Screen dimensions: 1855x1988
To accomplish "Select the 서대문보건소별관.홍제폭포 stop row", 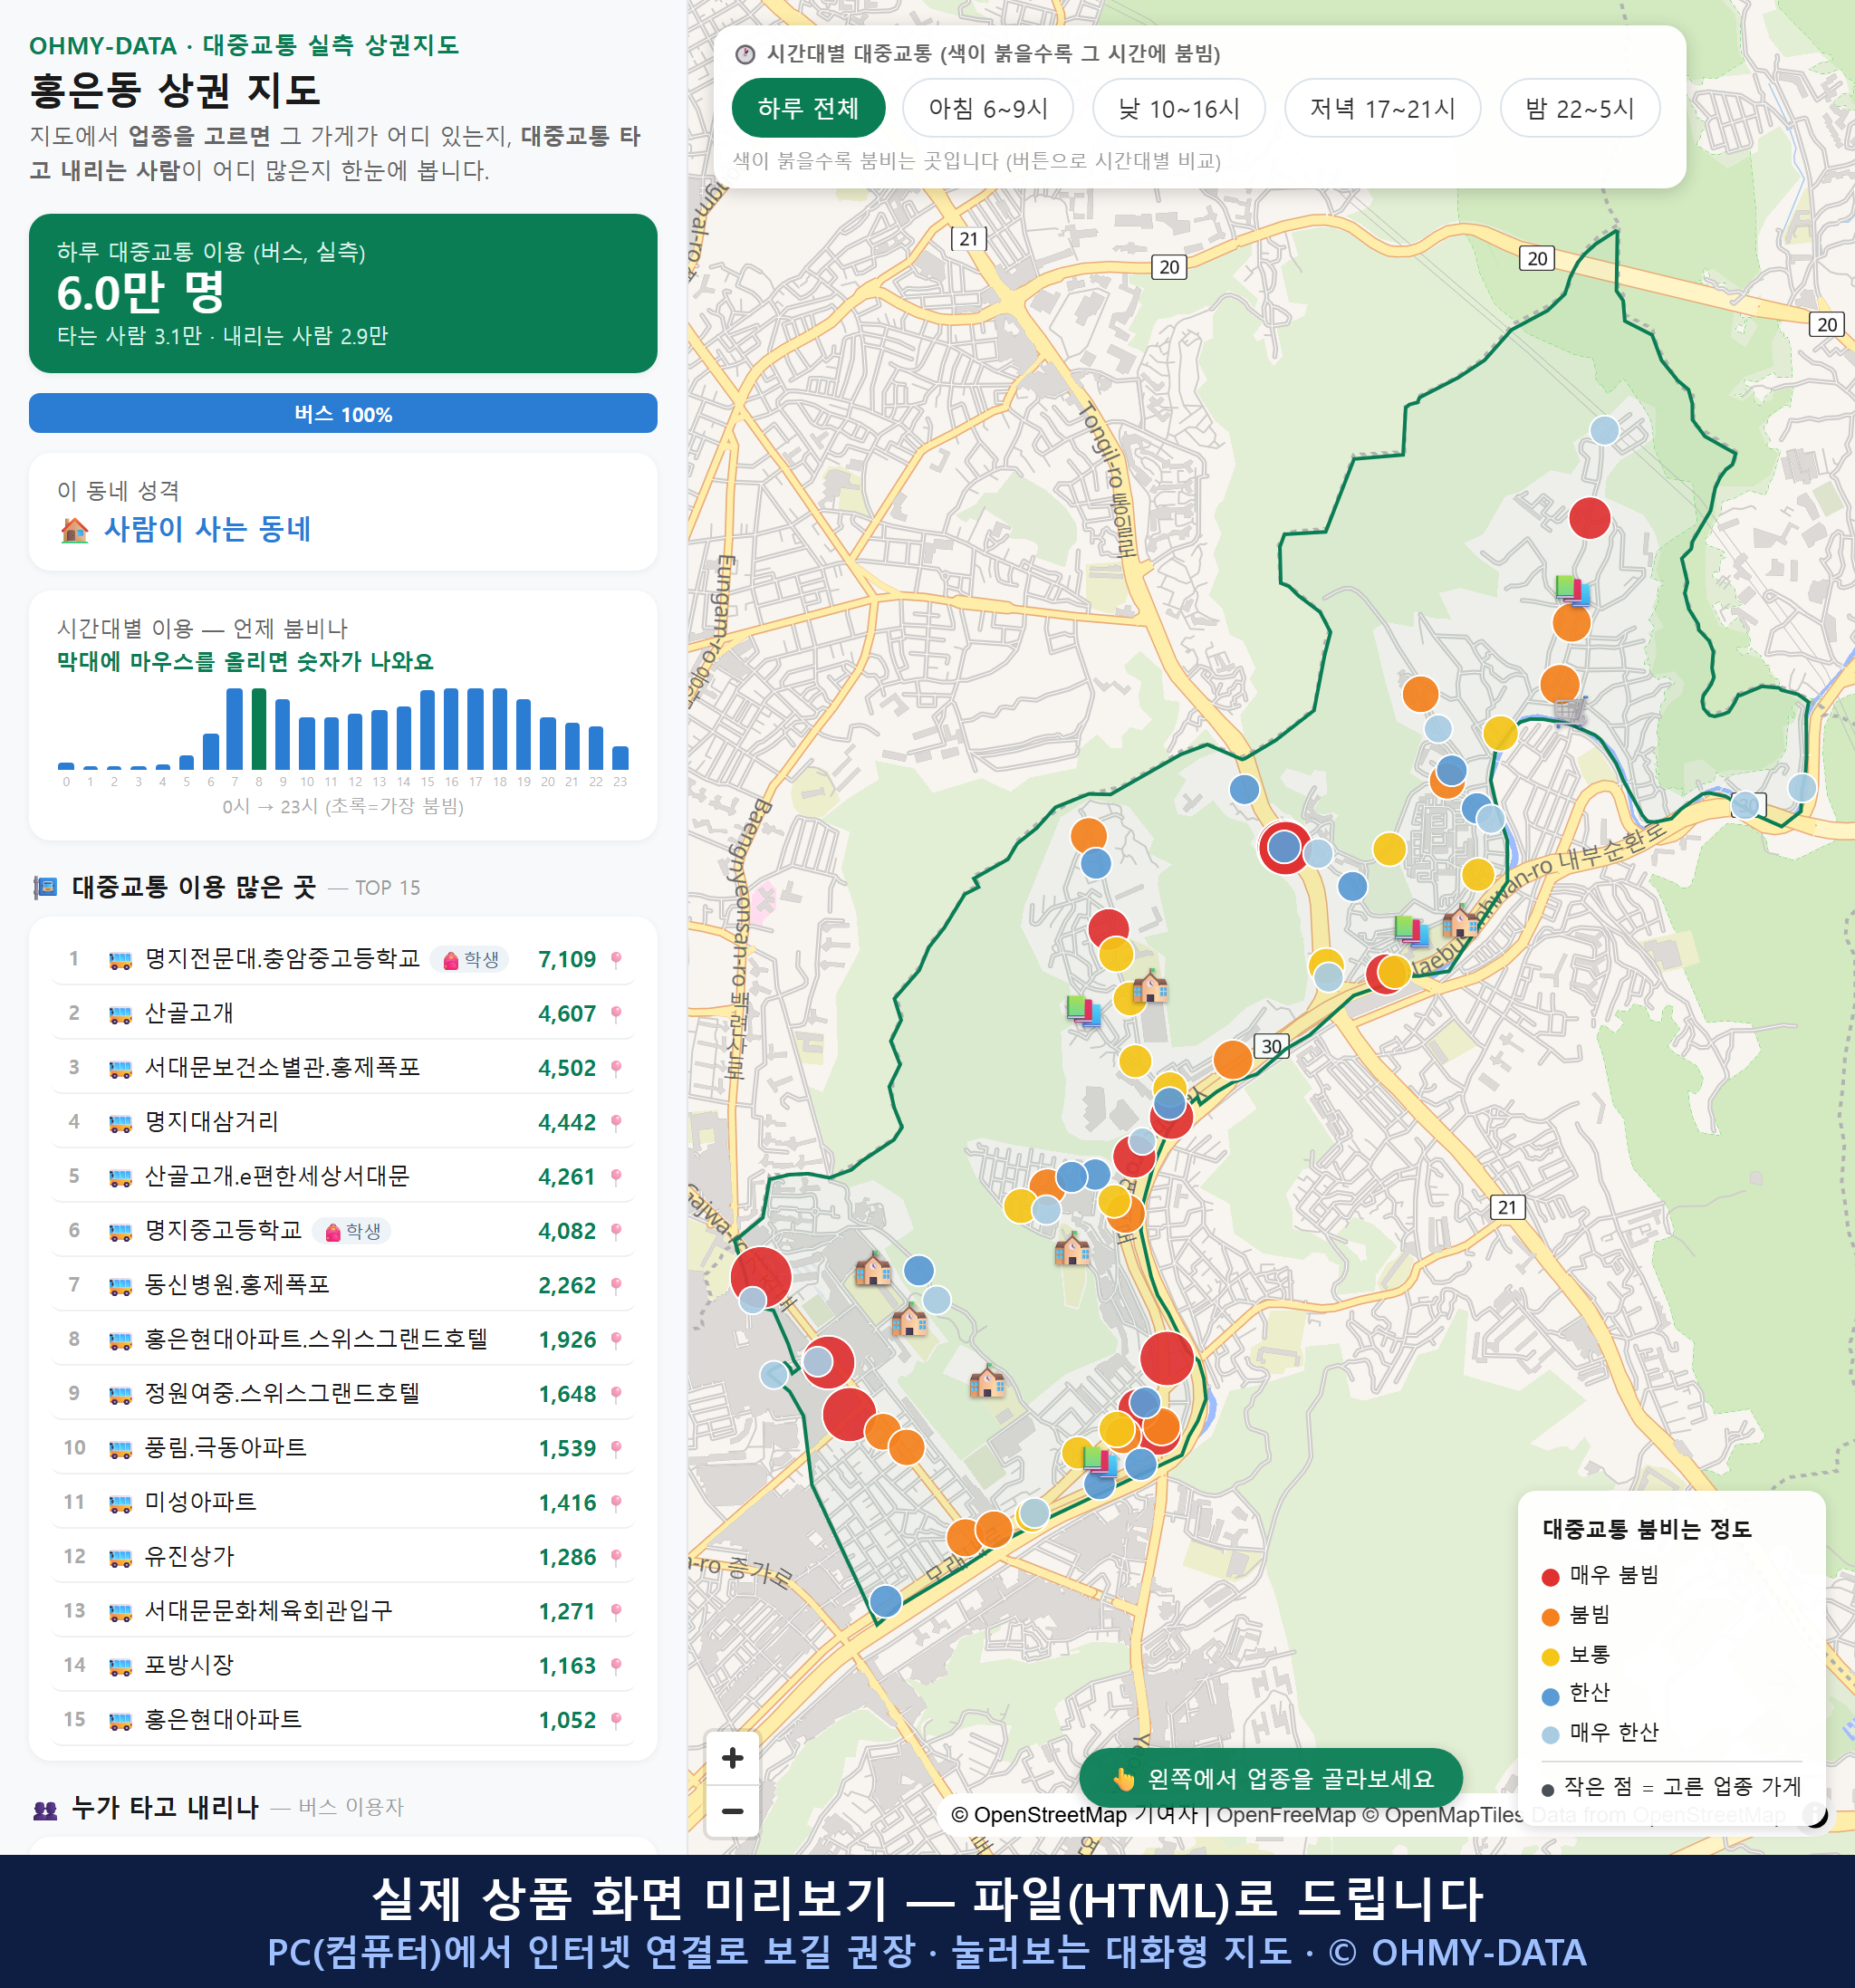I will tap(343, 1068).
